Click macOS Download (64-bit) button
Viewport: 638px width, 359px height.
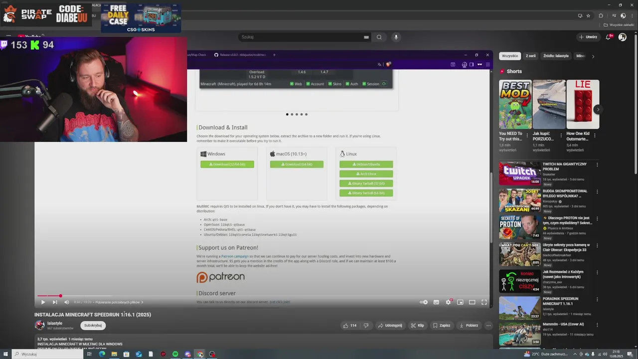[x=297, y=165]
